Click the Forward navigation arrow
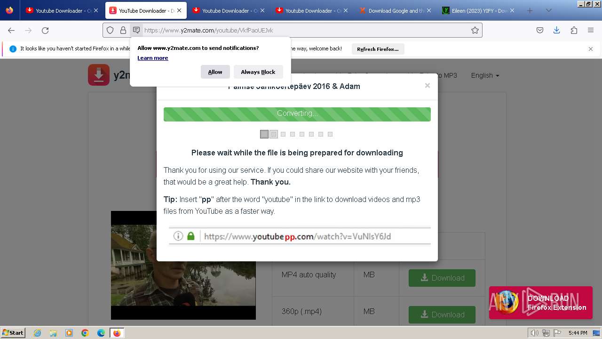Screen dimensions: 602x339 point(28,30)
